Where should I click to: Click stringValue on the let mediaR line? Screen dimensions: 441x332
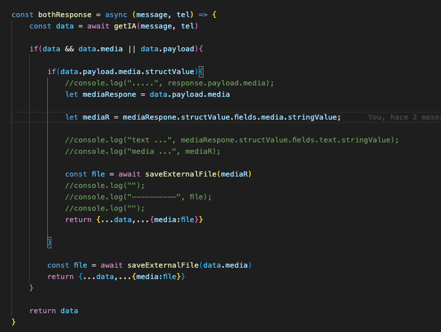(312, 117)
